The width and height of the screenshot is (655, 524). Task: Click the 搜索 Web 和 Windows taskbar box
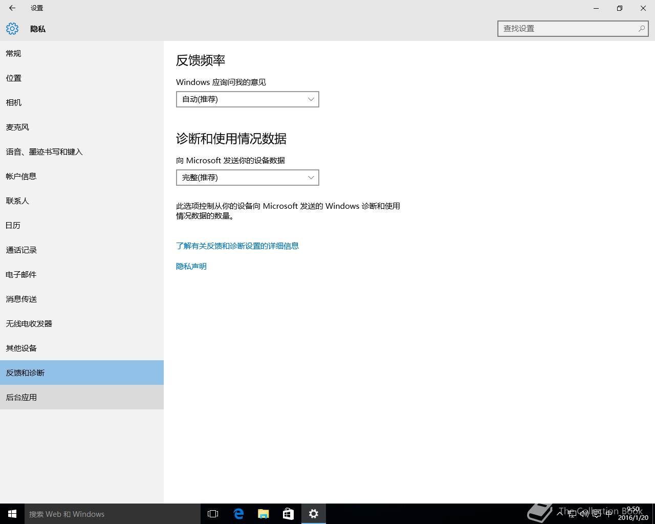click(113, 514)
